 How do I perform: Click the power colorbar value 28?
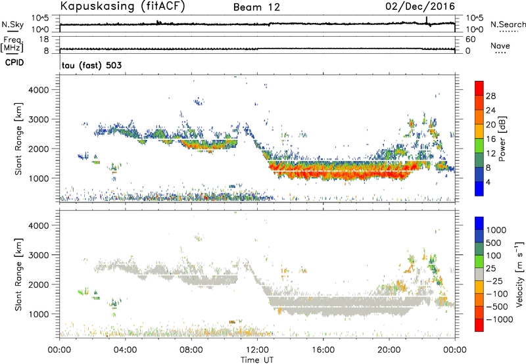coord(490,96)
